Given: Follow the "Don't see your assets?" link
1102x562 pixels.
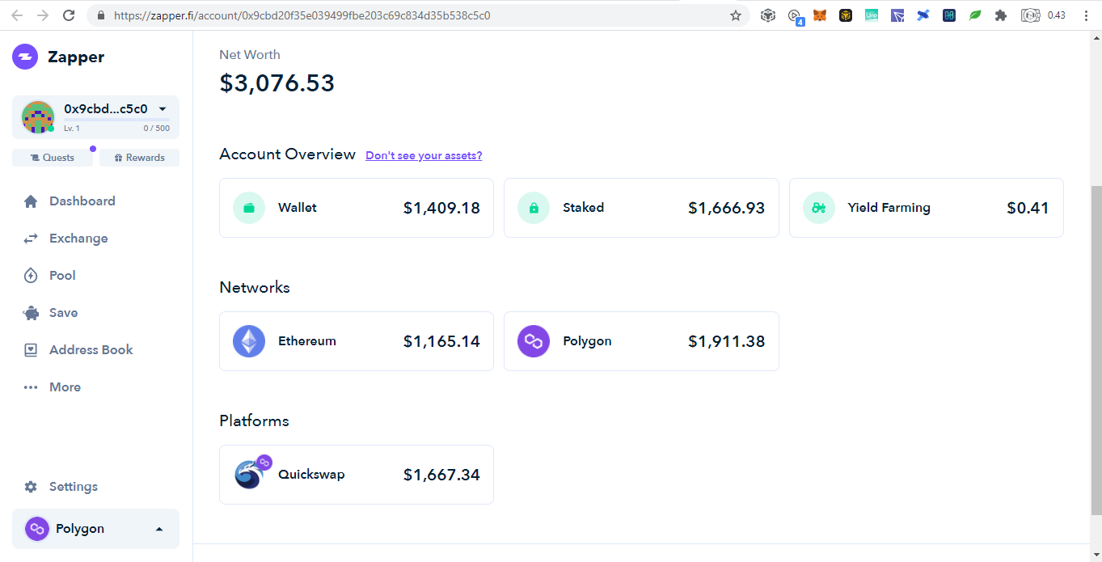Looking at the screenshot, I should tap(424, 155).
